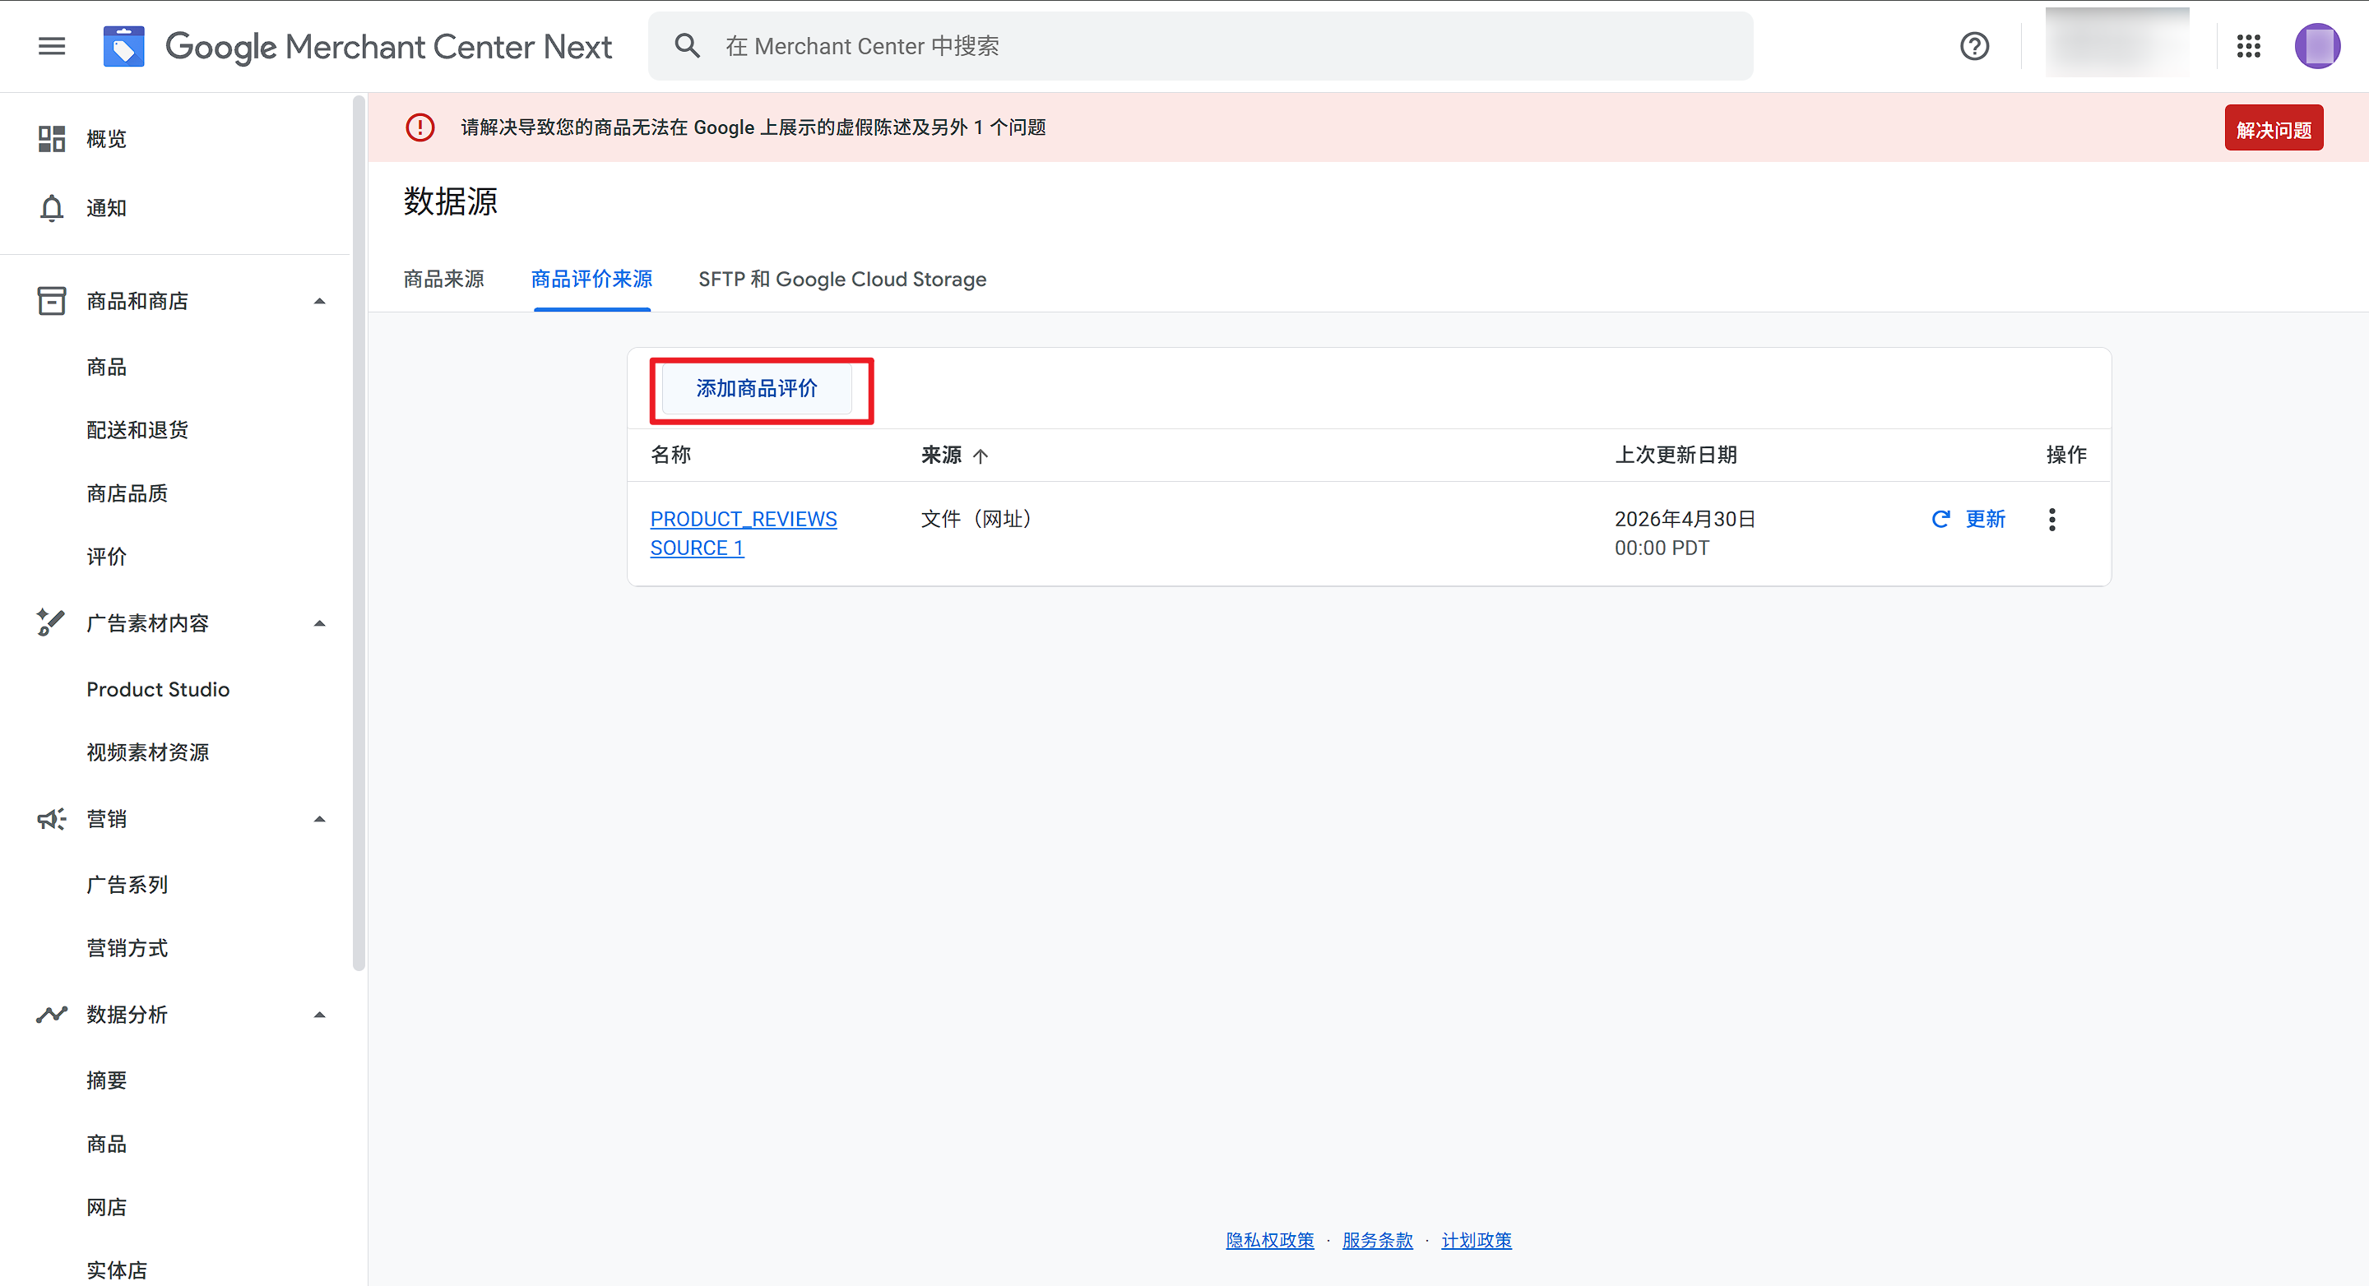Open the three-dot actions menu
2369x1286 pixels.
coord(2051,520)
